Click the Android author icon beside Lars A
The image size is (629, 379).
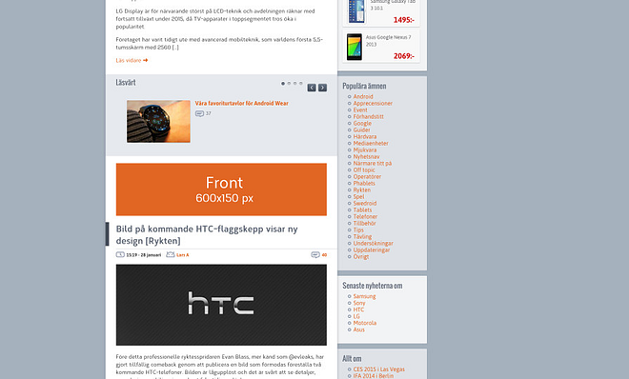coord(170,255)
